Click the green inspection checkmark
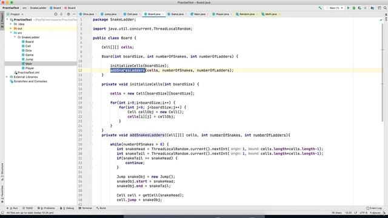Screen dimensions: 388x218 [381, 19]
